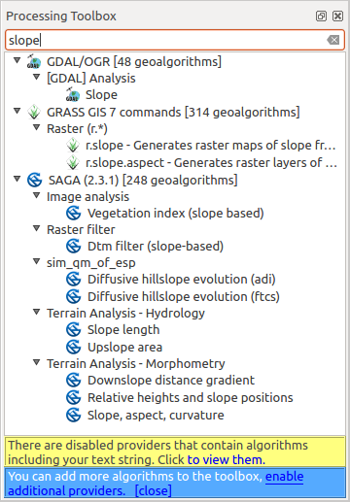
Task: Click SAGA icon beside Relative heights
Action: click(x=73, y=397)
